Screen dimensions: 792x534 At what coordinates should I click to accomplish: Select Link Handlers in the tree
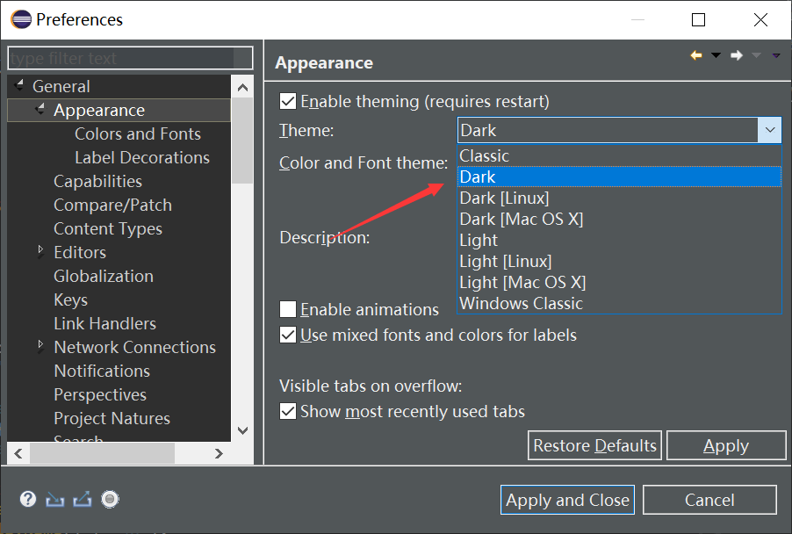click(105, 323)
